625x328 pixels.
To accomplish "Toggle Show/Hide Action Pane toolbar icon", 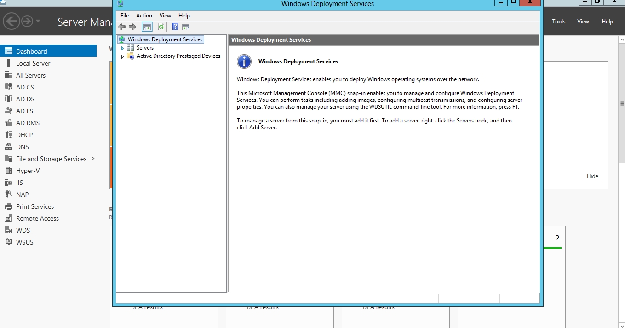I will tap(186, 27).
